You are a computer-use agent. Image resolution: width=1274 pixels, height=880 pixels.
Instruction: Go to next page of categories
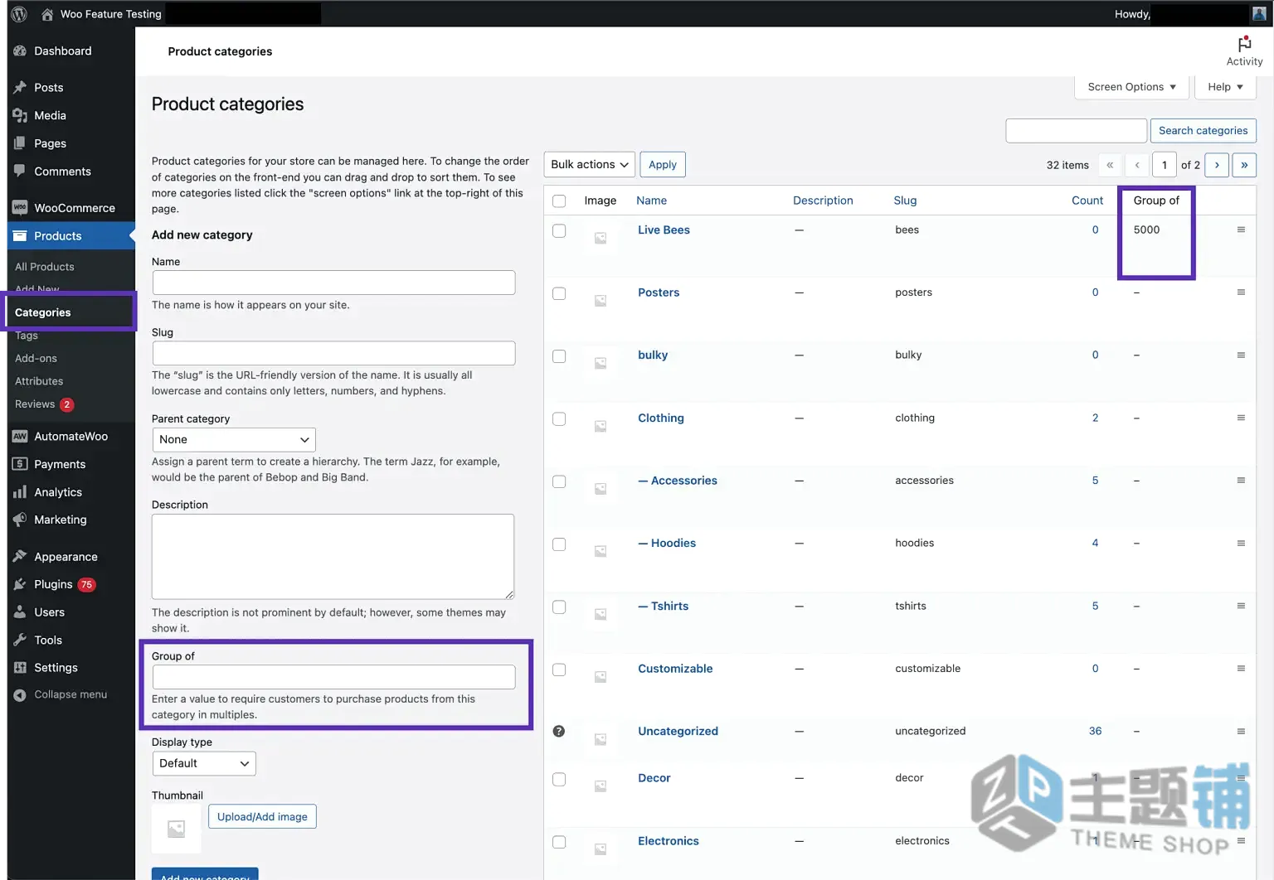[x=1217, y=165]
